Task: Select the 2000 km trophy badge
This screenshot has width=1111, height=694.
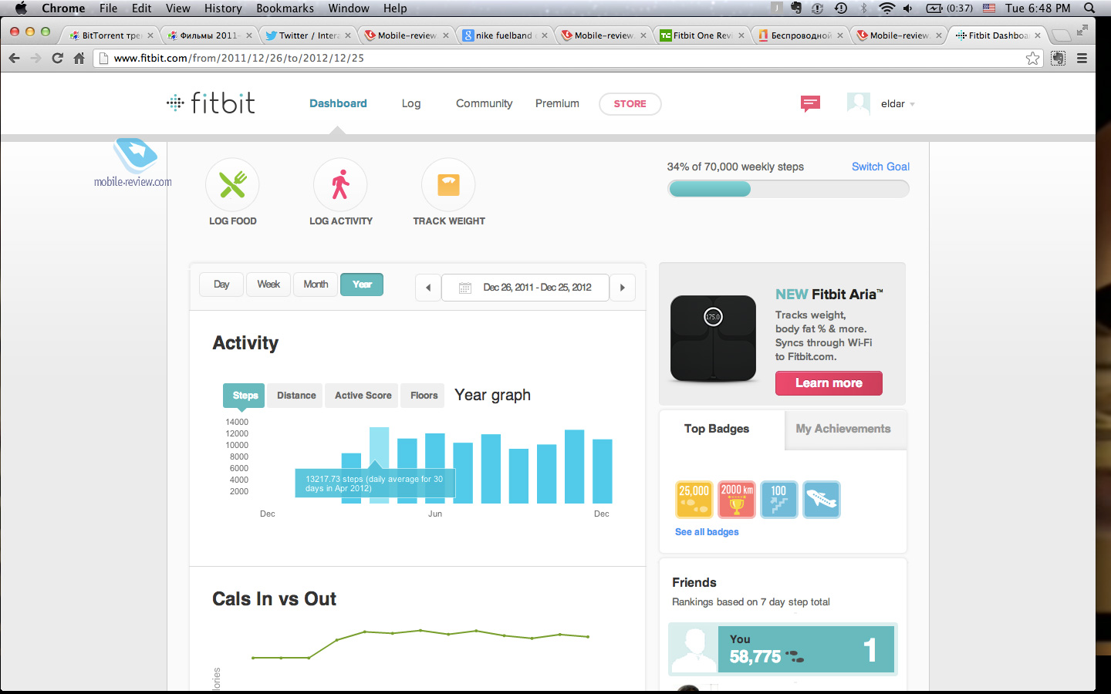Action: [x=737, y=500]
